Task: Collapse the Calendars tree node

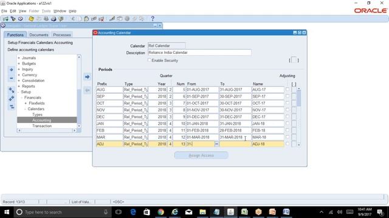Action: (x=25, y=109)
